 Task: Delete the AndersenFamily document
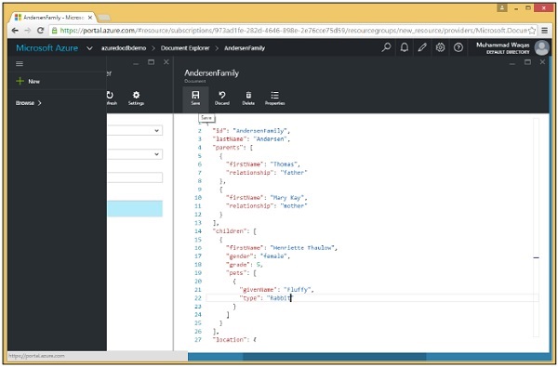(x=248, y=98)
